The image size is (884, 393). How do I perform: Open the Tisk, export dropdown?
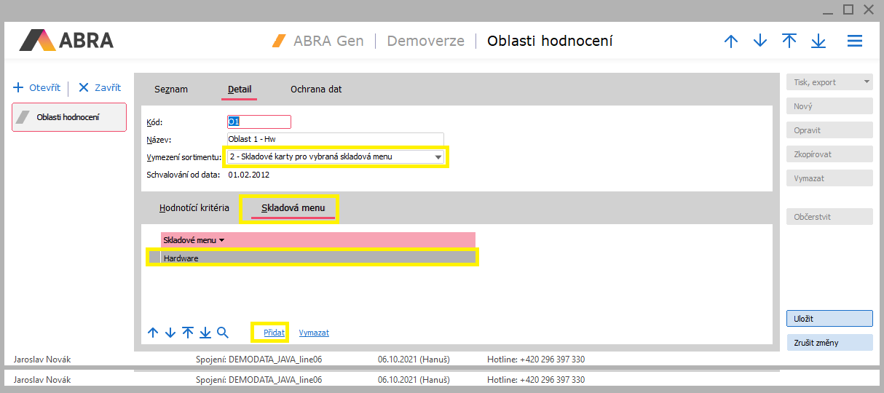tap(867, 82)
